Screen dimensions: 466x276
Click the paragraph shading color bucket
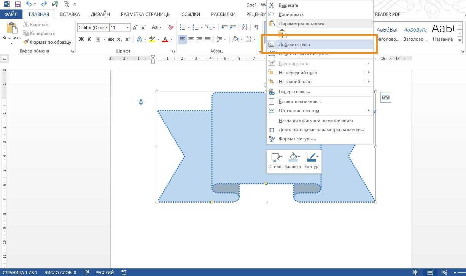pos(235,39)
